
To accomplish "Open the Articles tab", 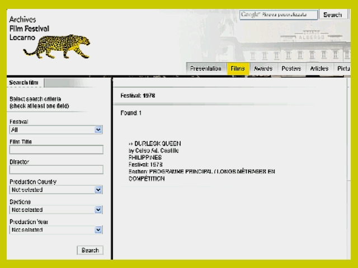I will pos(319,68).
